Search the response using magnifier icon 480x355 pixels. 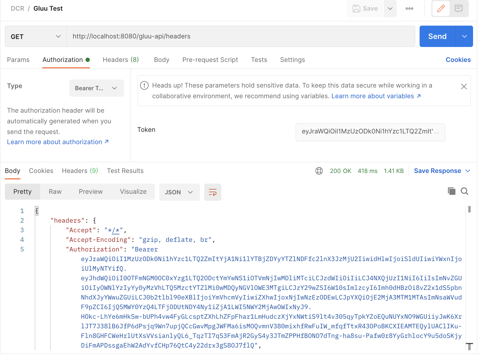point(464,191)
